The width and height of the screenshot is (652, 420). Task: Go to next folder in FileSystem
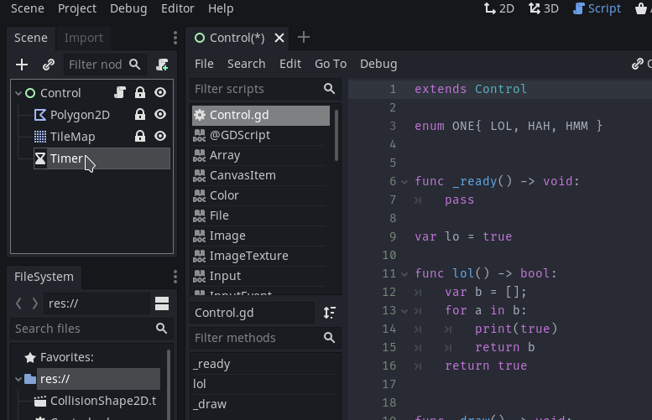point(34,303)
